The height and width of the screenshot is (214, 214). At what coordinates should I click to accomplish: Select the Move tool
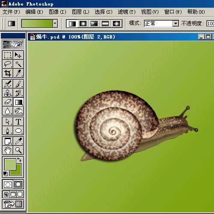tap(18, 55)
